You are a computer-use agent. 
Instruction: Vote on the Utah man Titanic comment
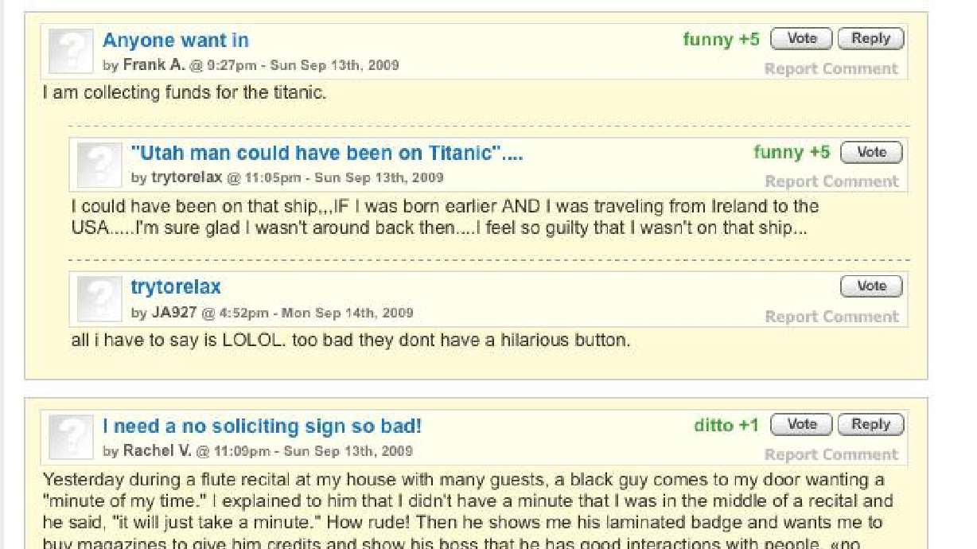tap(871, 152)
